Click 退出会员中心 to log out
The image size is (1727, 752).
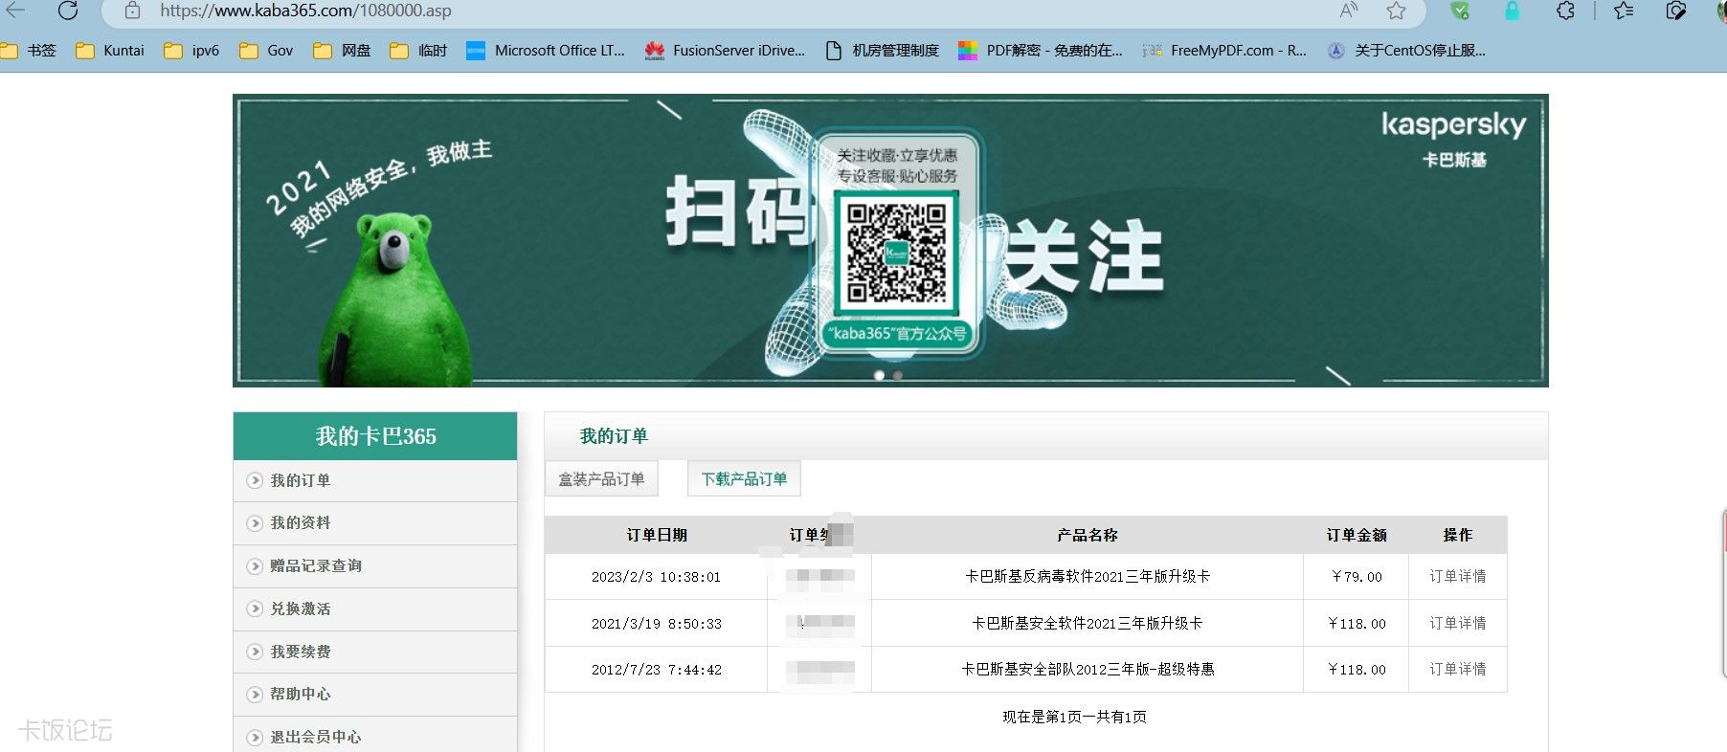point(315,737)
